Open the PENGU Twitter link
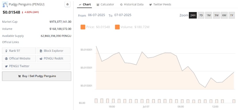Image resolution: width=238 pixels, height=110 pixels. tap(36, 66)
